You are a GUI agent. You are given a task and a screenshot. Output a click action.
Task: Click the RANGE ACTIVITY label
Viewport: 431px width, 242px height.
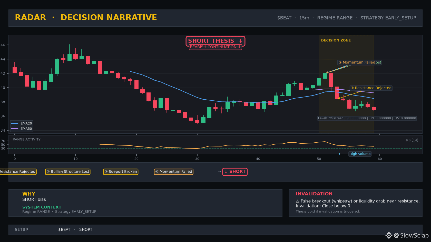click(27, 140)
